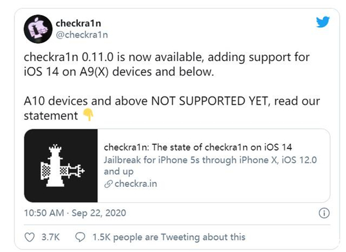Click the reply speech bubble icon

(80, 236)
